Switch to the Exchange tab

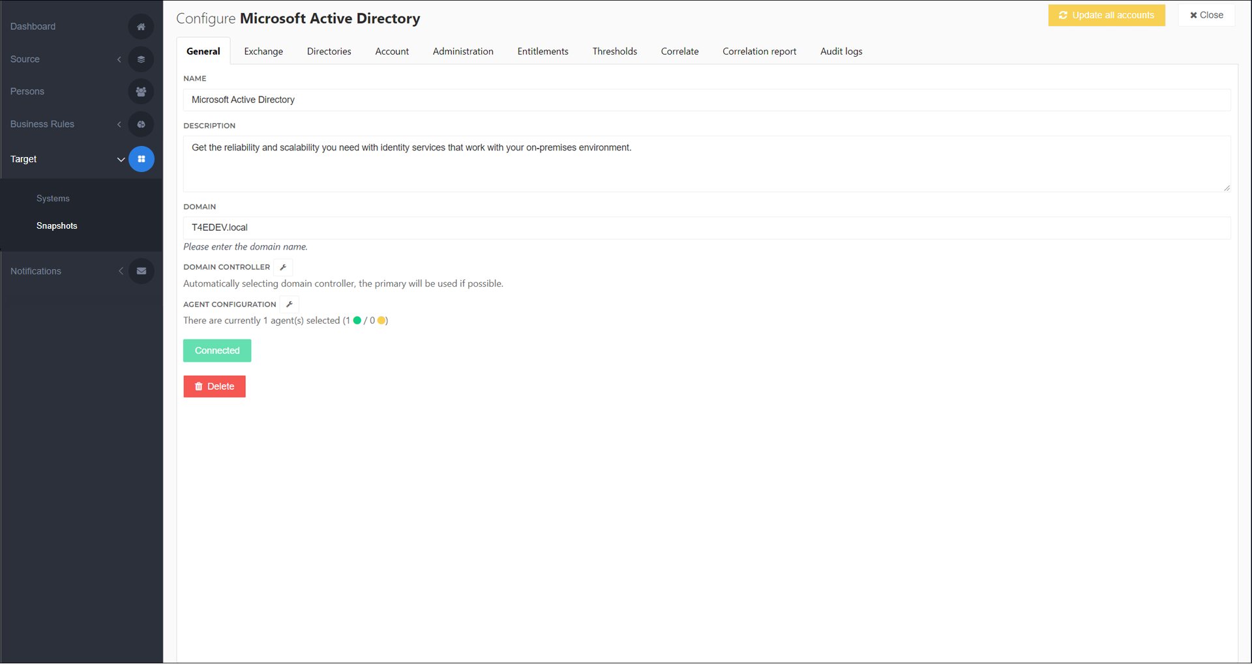[263, 51]
